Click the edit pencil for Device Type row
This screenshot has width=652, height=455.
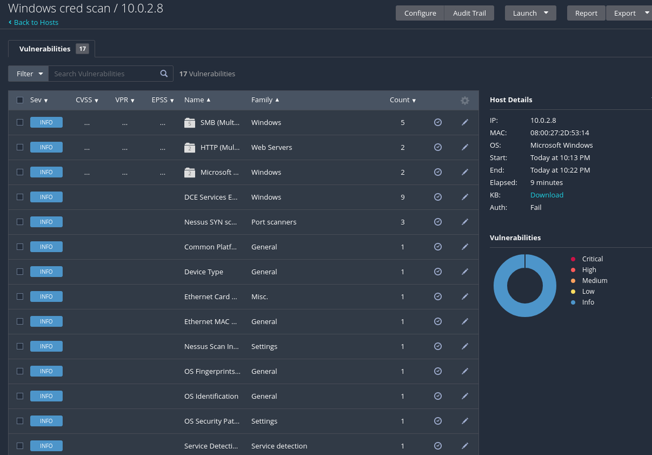click(465, 272)
